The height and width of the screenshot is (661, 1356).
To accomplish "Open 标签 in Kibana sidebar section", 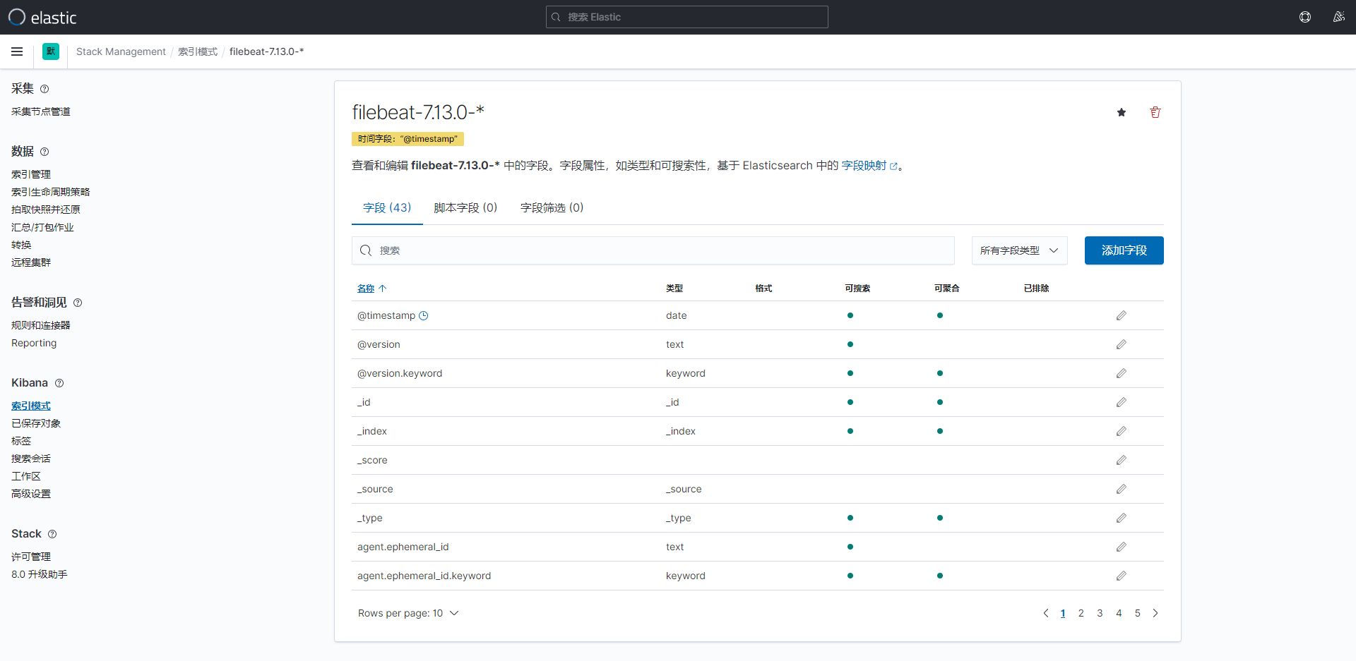I will pos(21,441).
